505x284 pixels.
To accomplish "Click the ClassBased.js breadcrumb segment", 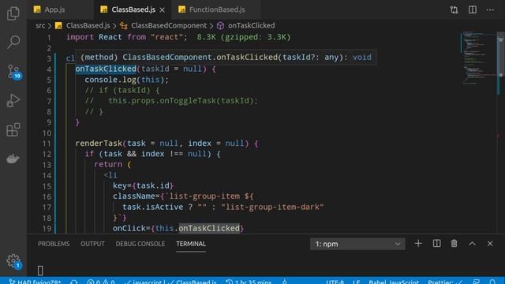I will tap(83, 25).
